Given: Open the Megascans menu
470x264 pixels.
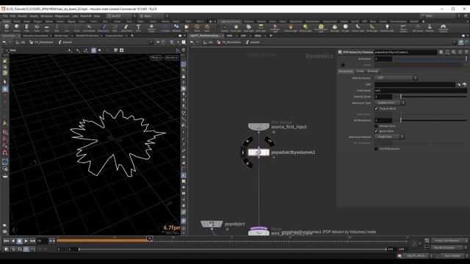Looking at the screenshot, I should (62, 16).
